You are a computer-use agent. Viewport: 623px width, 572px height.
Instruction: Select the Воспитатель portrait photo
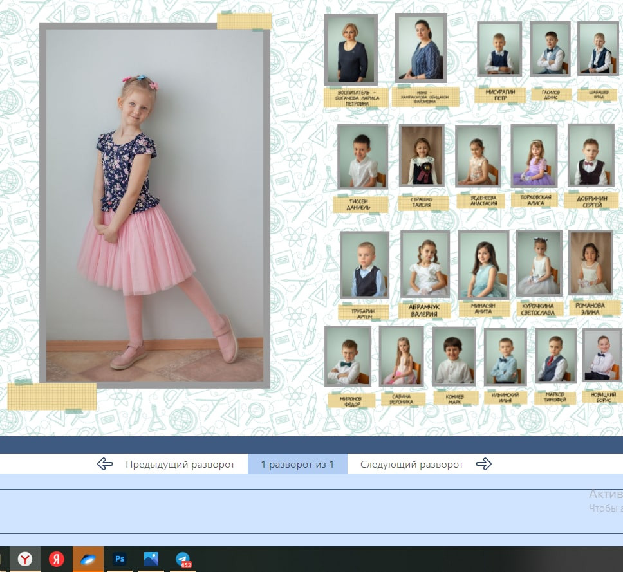pyautogui.click(x=351, y=50)
